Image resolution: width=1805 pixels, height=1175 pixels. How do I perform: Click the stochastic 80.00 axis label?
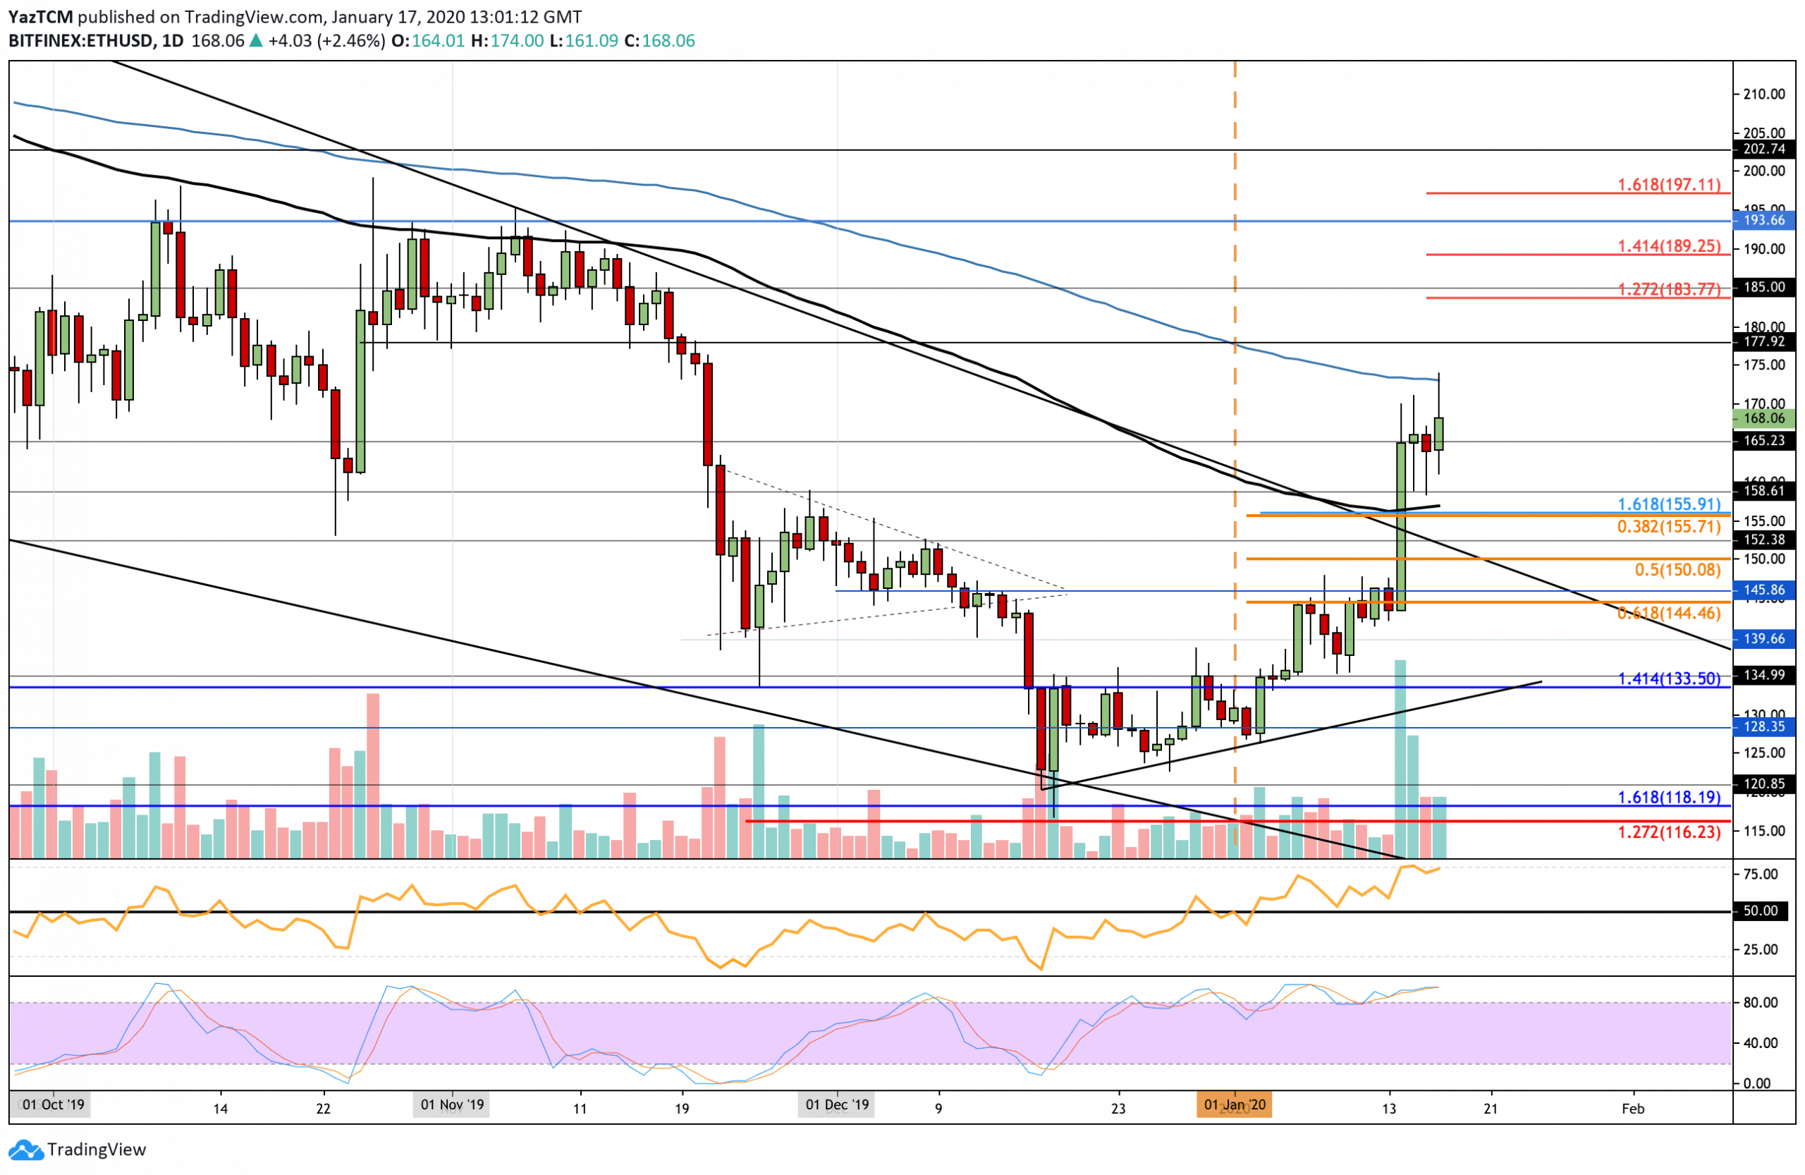pos(1761,1002)
